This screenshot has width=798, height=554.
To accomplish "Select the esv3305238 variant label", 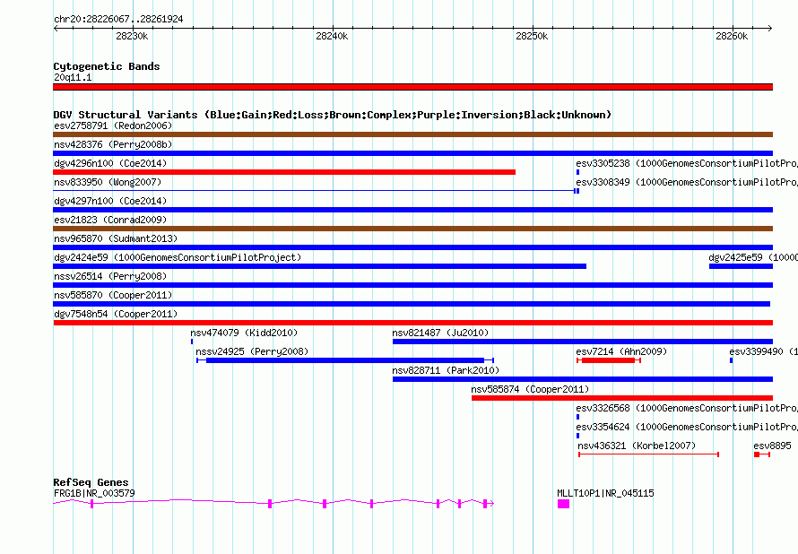I will pos(687,163).
